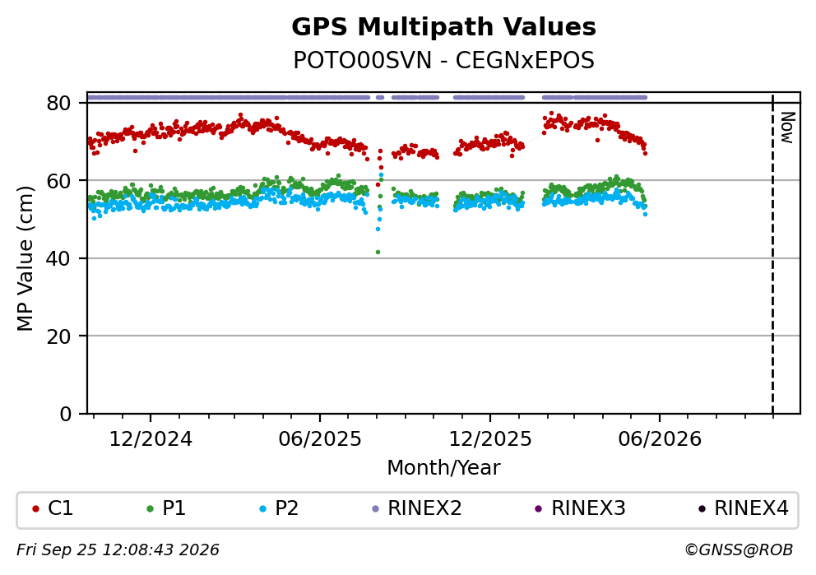Click the lavender RINEX2 legend marker
This screenshot has width=816, height=575.
376,509
